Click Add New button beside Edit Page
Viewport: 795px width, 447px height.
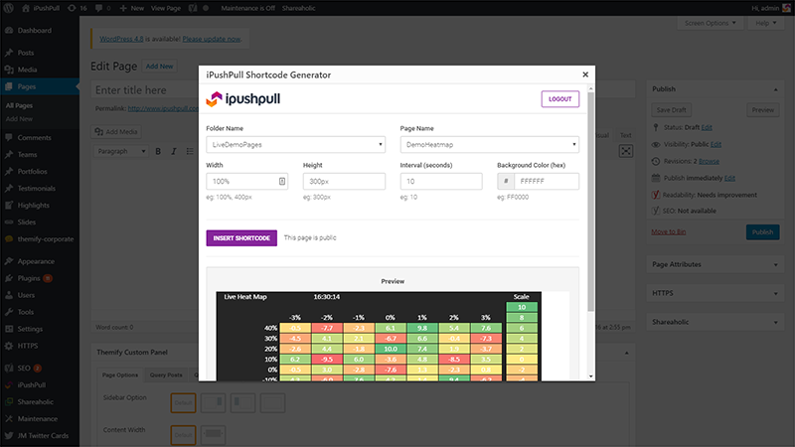coord(159,67)
